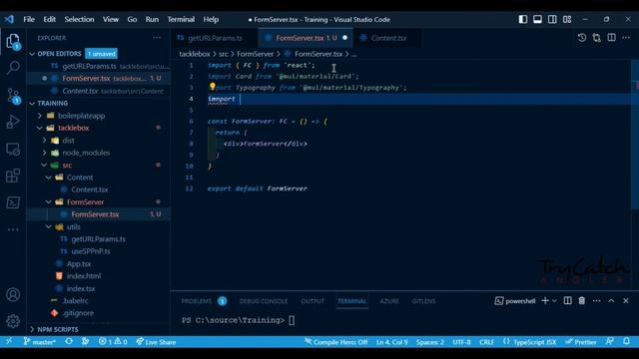Open editor more actions ellipsis
Viewport: 639px width, 359px height.
(626, 38)
